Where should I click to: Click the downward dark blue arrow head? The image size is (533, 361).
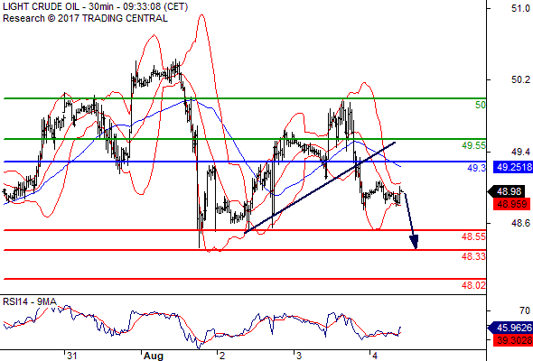point(414,242)
